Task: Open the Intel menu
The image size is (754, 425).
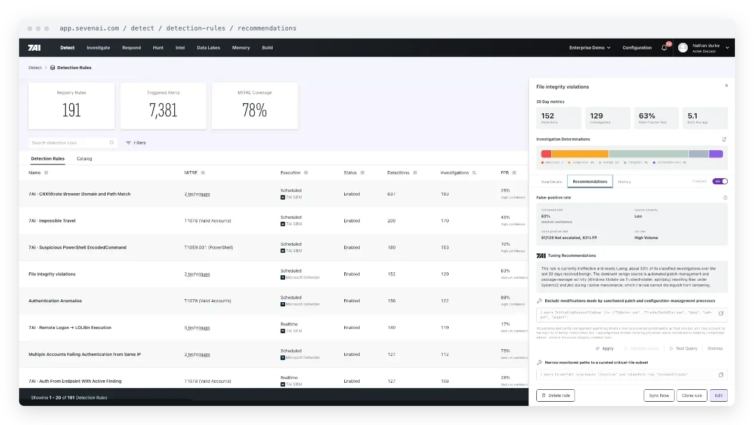Action: pos(180,48)
